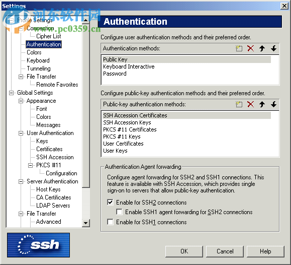Click OK to apply settings
The height and width of the screenshot is (265, 291).
click(184, 251)
